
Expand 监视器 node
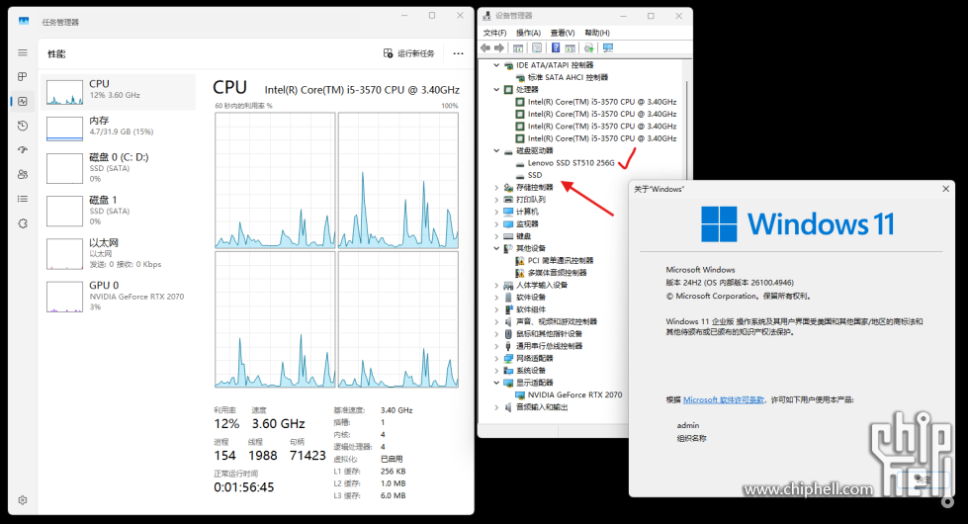click(x=496, y=224)
